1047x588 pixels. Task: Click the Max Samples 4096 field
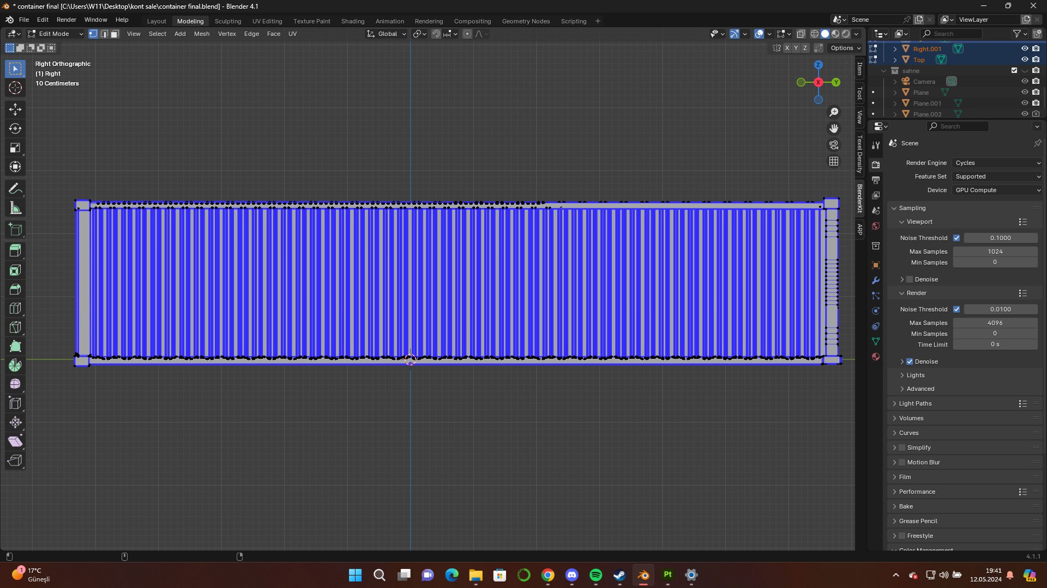pyautogui.click(x=995, y=323)
